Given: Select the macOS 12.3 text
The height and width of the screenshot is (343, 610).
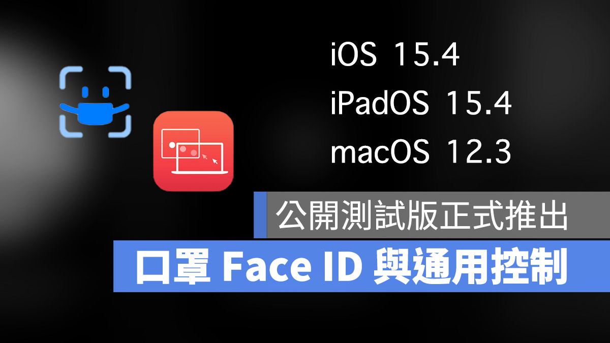Looking at the screenshot, I should (x=420, y=153).
